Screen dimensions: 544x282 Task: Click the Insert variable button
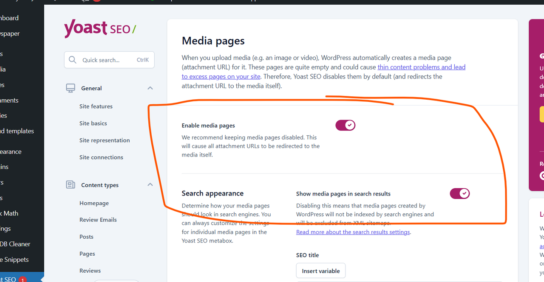point(321,271)
